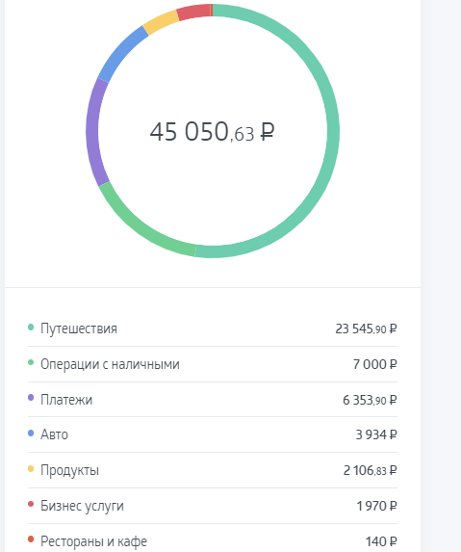The width and height of the screenshot is (461, 552).
Task: Click the orange-red dot beside Рестораны и кафе
Action: 31,539
